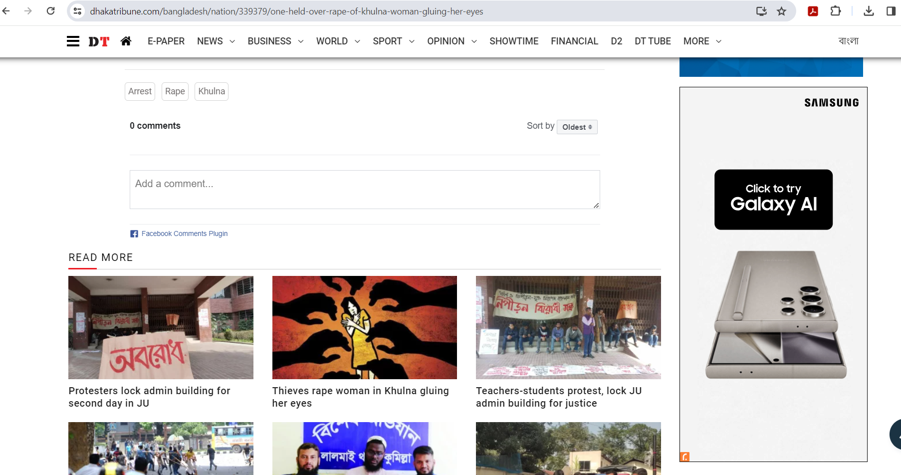
Task: Toggle the browser side panel
Action: (891, 11)
